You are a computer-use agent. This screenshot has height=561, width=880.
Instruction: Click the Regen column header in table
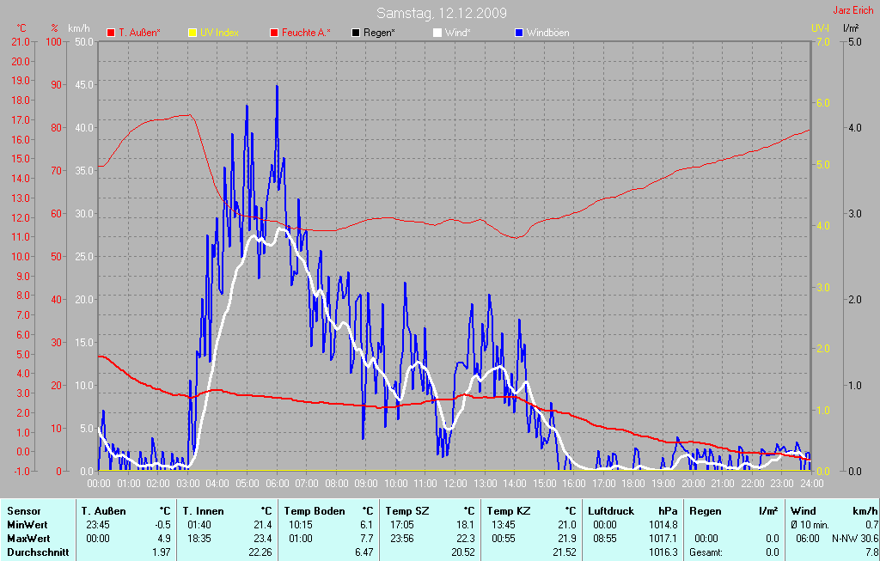coord(705,511)
